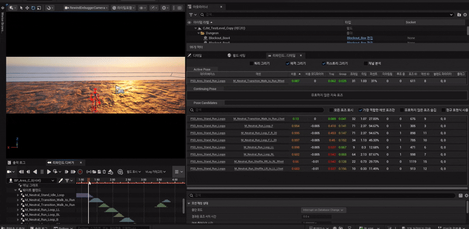The width and height of the screenshot is (469, 229).
Task: Expand the M_Neutral_Run_Loop_BL track
Action: (x=18, y=215)
